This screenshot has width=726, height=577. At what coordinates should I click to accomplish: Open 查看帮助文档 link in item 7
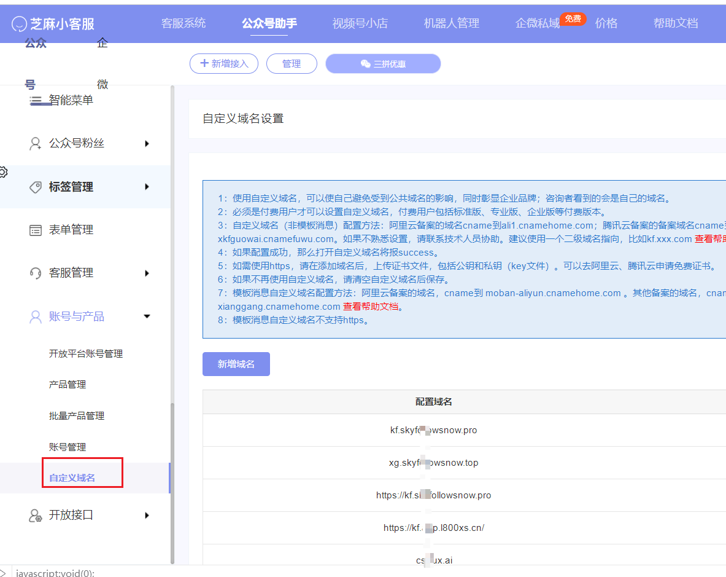coord(371,307)
